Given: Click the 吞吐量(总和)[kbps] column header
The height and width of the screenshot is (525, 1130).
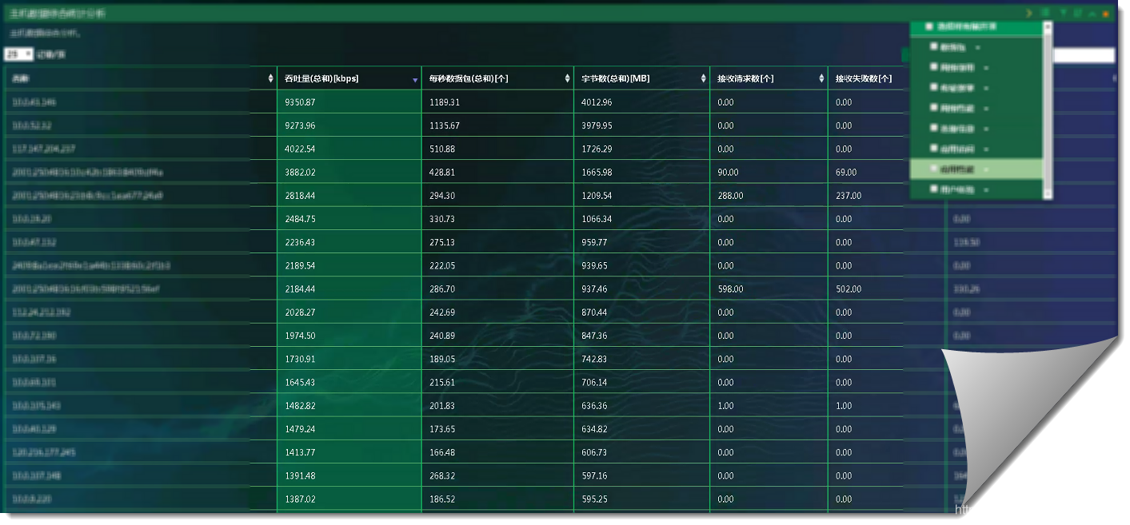Looking at the screenshot, I should 349,78.
